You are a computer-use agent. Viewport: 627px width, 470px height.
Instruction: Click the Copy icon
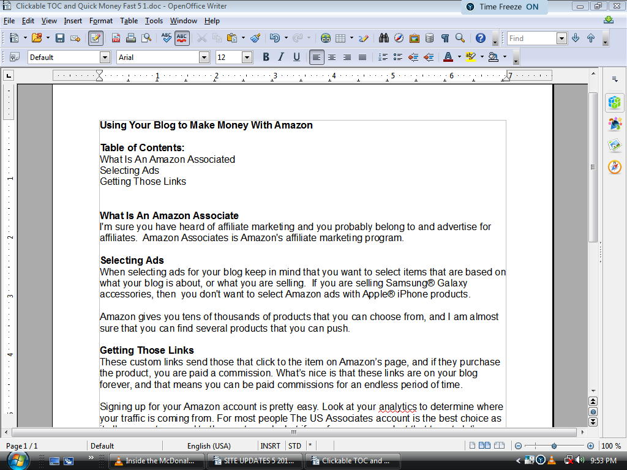point(217,38)
